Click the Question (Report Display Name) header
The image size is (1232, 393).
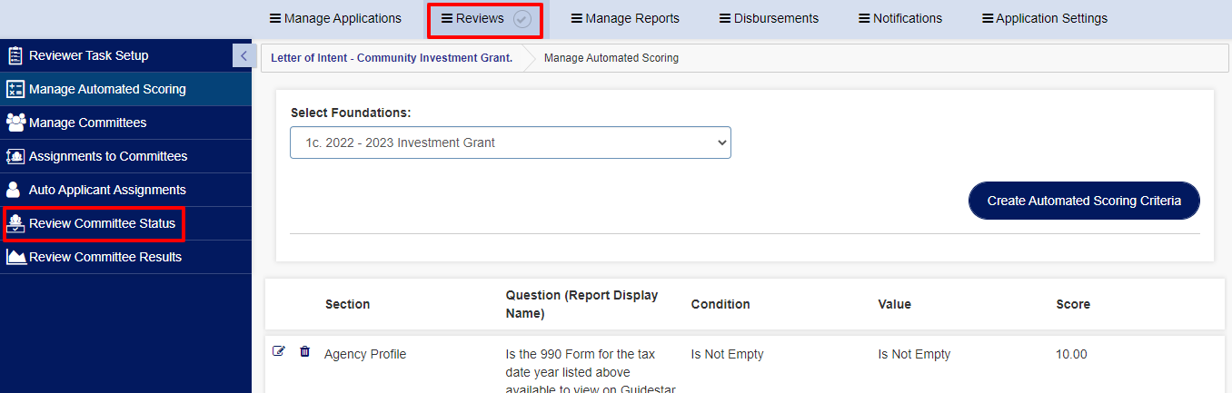tap(581, 304)
